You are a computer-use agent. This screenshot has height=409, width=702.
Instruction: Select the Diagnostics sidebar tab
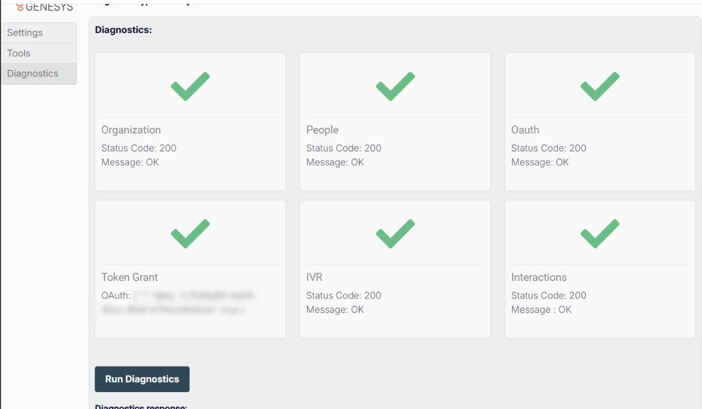[39, 74]
